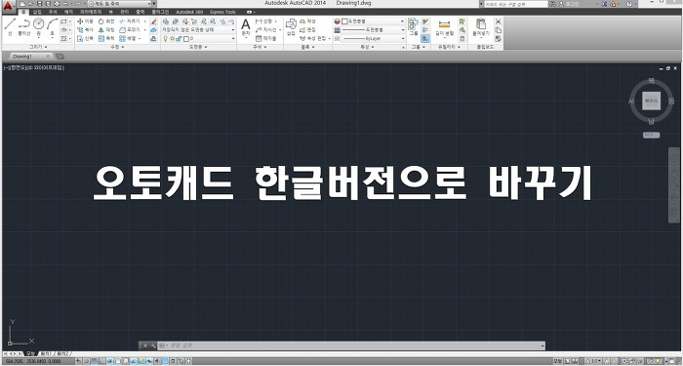Open the workspace dropdown (제도 및 주석)

(x=119, y=4)
